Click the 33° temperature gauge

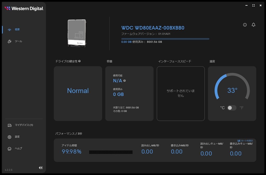coord(232,90)
